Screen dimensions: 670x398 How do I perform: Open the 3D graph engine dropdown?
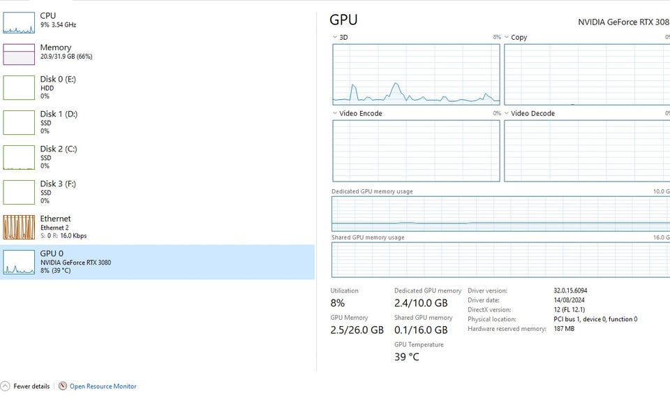(x=335, y=38)
